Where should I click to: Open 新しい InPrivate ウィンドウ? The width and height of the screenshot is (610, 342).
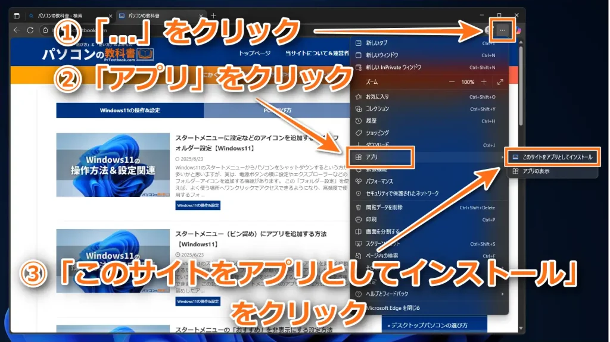click(x=393, y=67)
